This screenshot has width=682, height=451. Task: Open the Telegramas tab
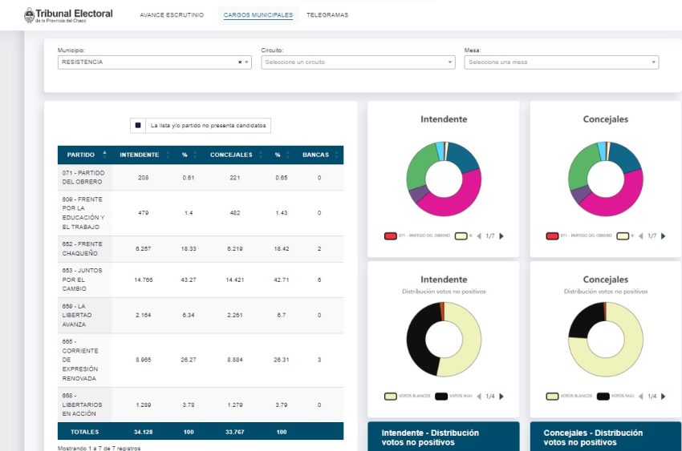pyautogui.click(x=327, y=15)
